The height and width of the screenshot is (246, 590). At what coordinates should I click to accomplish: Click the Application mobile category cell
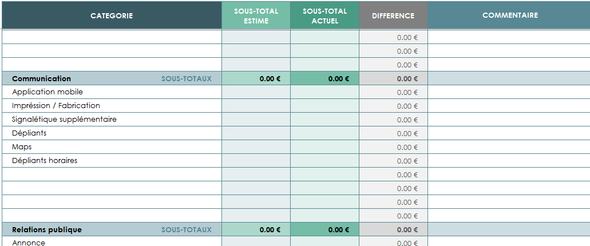coord(47,92)
